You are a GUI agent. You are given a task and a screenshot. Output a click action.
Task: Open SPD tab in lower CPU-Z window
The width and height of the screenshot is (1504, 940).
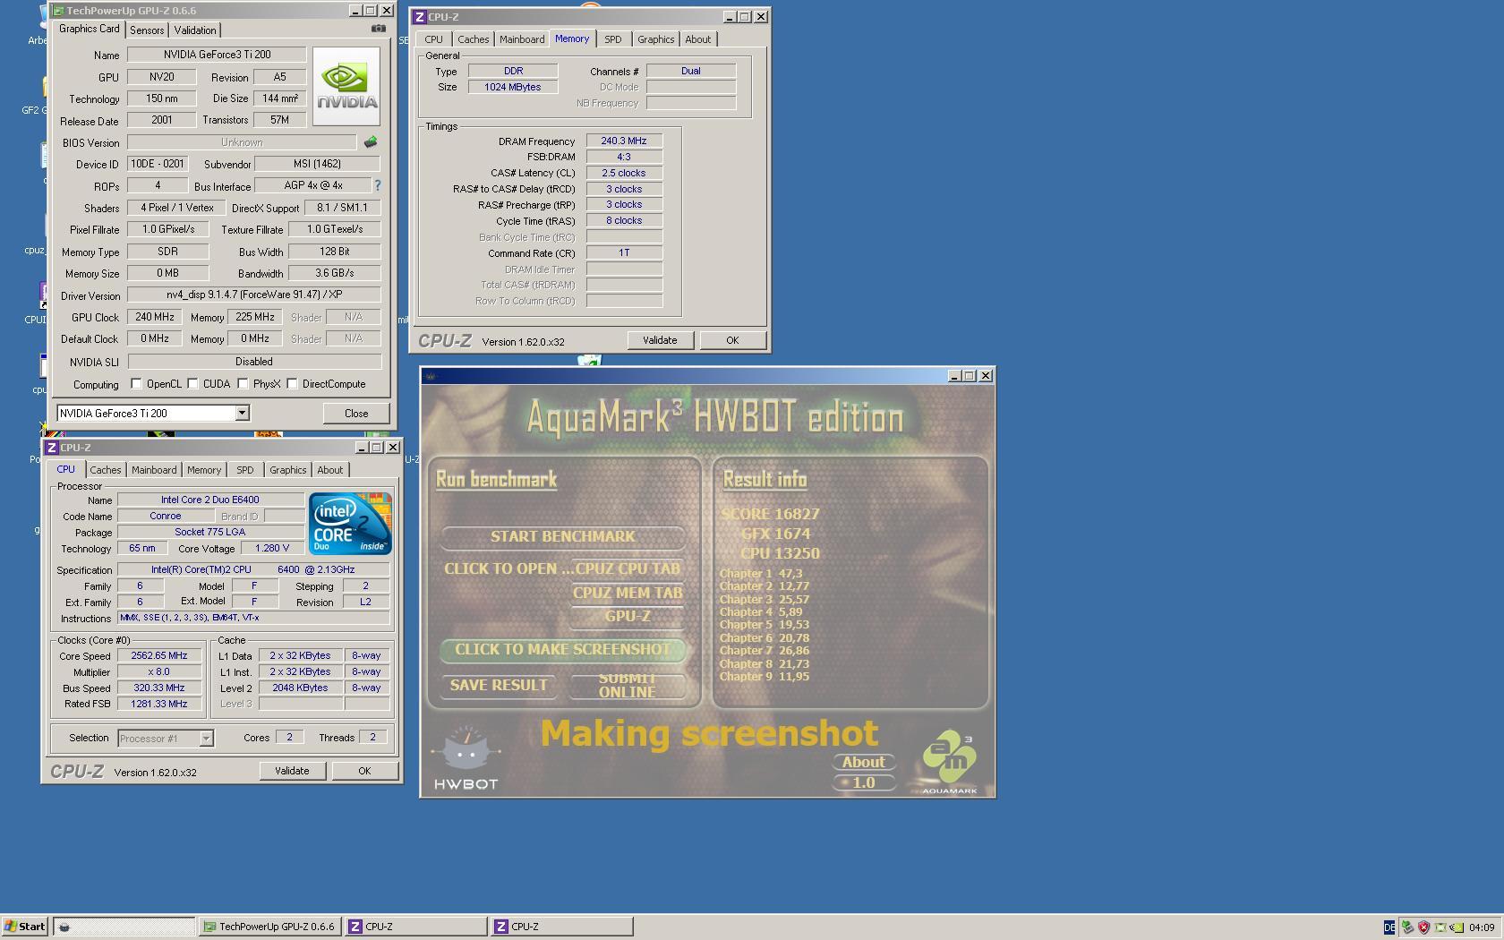244,470
